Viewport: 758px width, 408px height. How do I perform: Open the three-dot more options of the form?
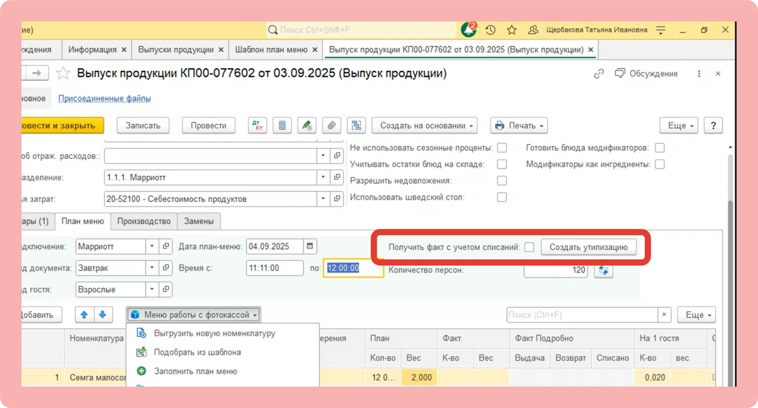pyautogui.click(x=699, y=74)
